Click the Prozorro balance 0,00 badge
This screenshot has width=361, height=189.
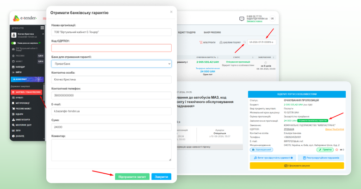tap(41, 56)
